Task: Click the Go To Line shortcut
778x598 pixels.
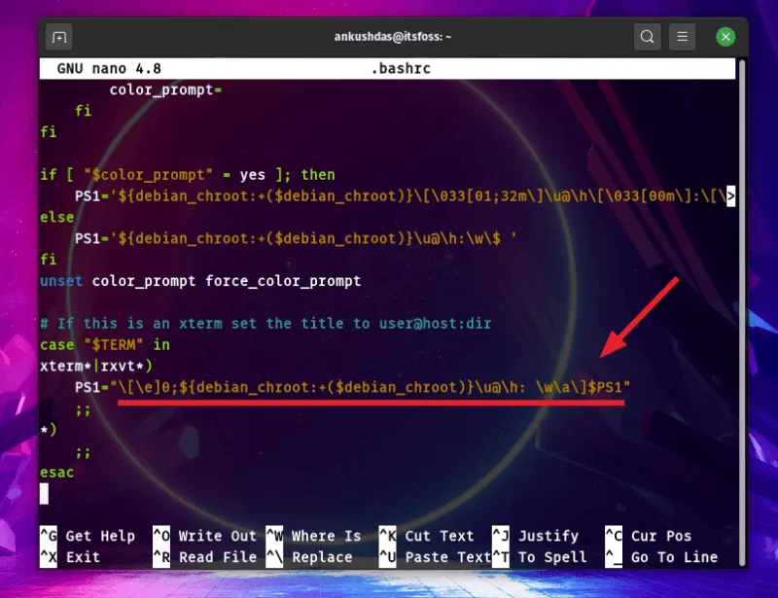Action: [x=673, y=557]
